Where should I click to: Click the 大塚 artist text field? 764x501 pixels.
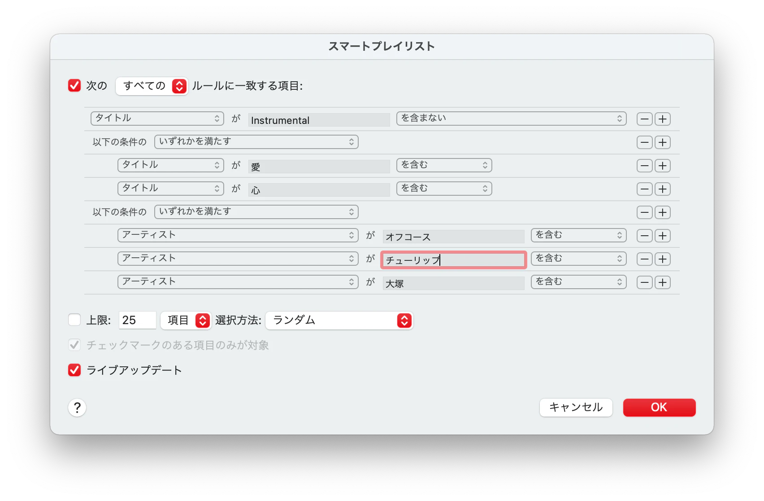click(454, 283)
